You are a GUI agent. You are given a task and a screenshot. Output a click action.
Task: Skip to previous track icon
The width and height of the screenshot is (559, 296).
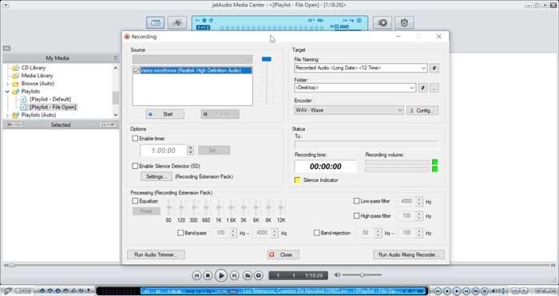pos(196,275)
